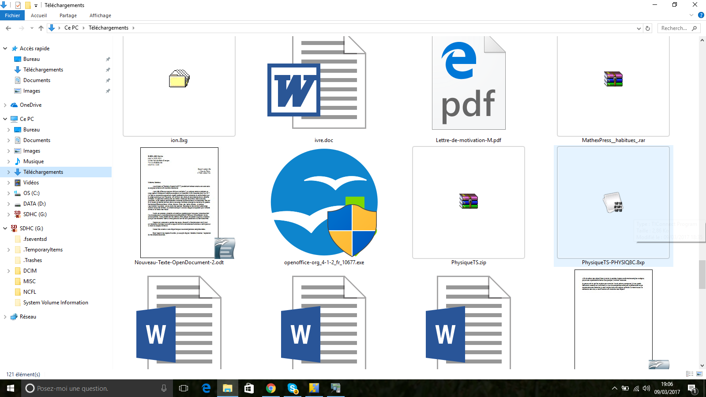Go up one folder level

[41, 28]
